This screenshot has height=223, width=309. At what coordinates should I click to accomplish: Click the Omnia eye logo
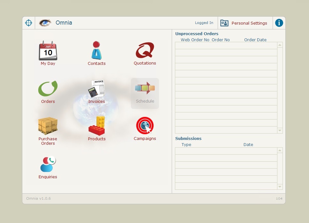[x=45, y=23]
